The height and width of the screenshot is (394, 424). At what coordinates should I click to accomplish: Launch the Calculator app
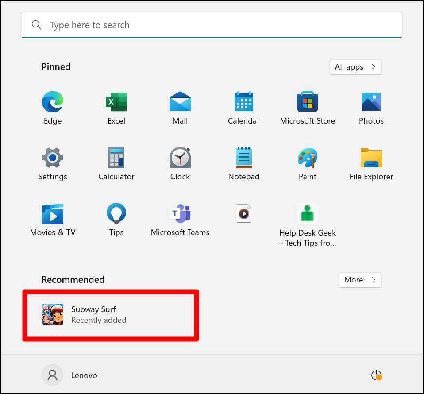click(116, 158)
